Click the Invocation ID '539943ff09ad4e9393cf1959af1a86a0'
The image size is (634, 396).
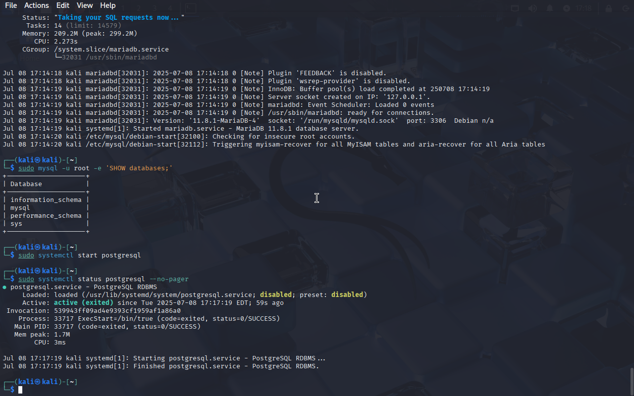click(x=117, y=310)
